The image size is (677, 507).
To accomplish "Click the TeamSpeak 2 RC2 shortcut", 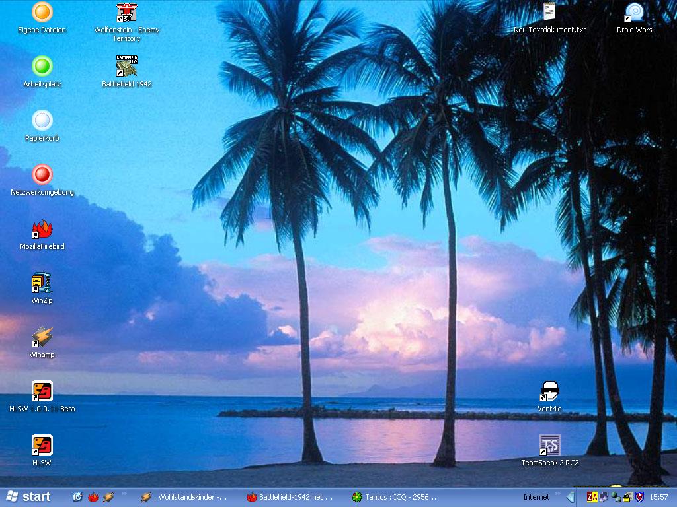I will [x=549, y=446].
